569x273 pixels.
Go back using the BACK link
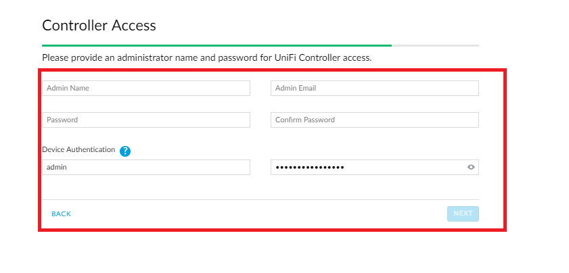pos(61,214)
